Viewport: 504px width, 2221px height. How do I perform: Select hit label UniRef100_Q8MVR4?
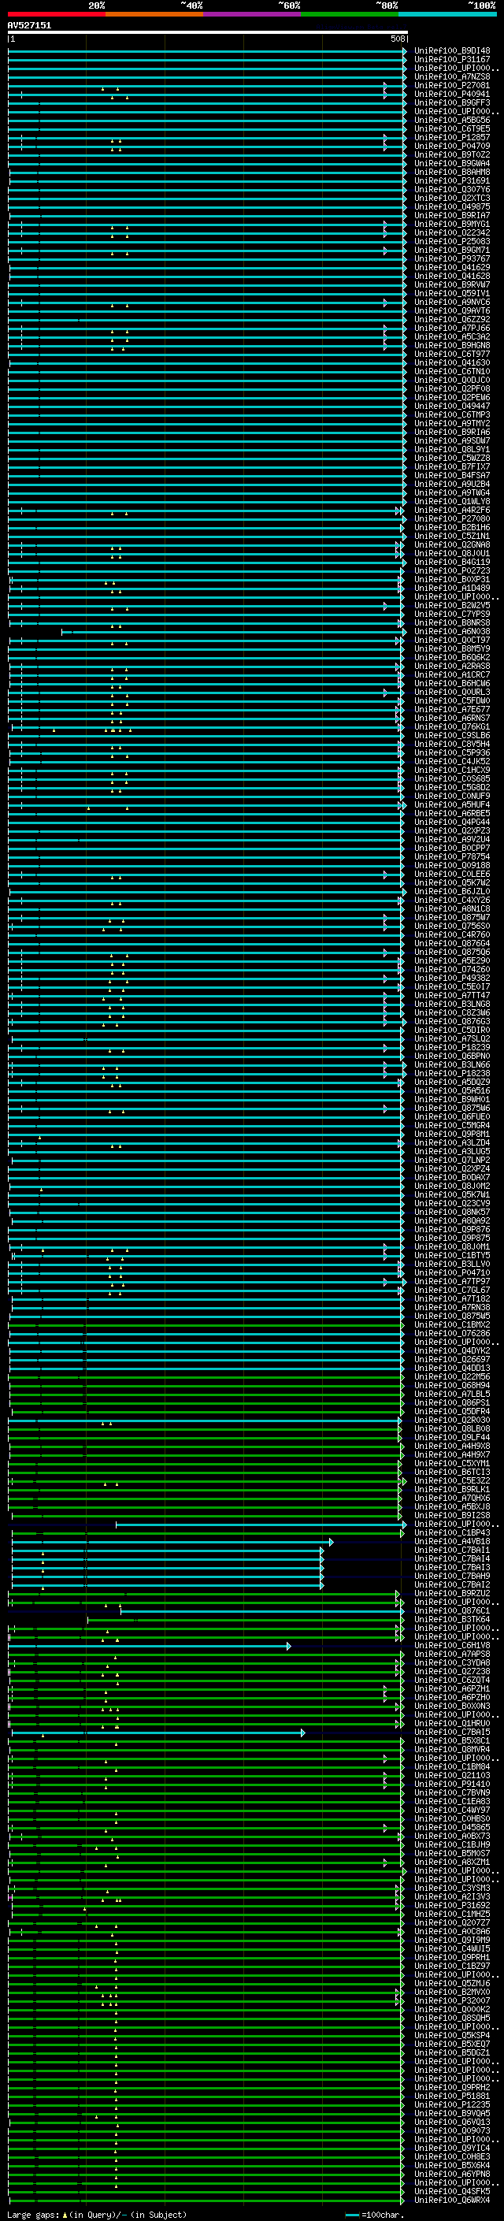point(452,1749)
